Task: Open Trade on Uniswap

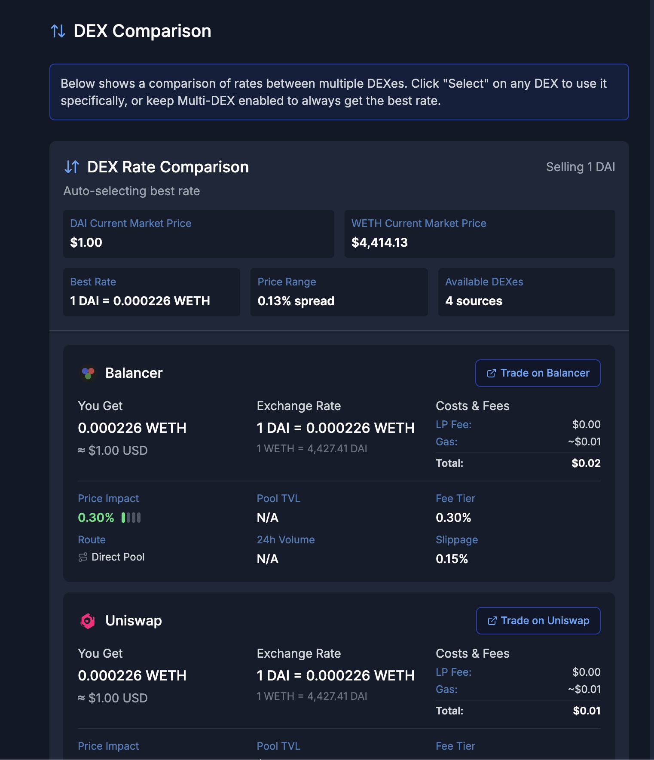Action: pos(538,621)
